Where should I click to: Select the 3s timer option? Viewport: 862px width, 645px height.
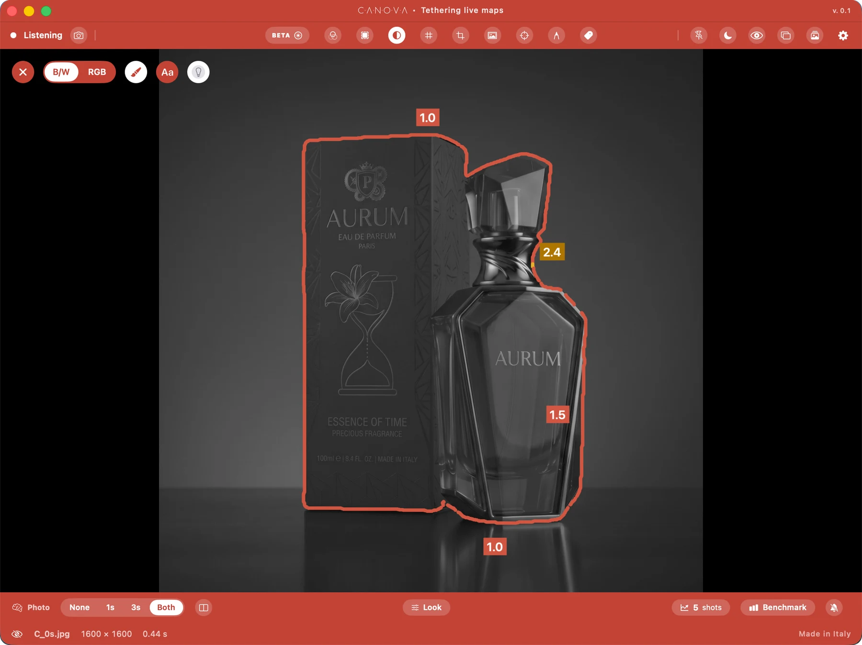click(x=136, y=607)
